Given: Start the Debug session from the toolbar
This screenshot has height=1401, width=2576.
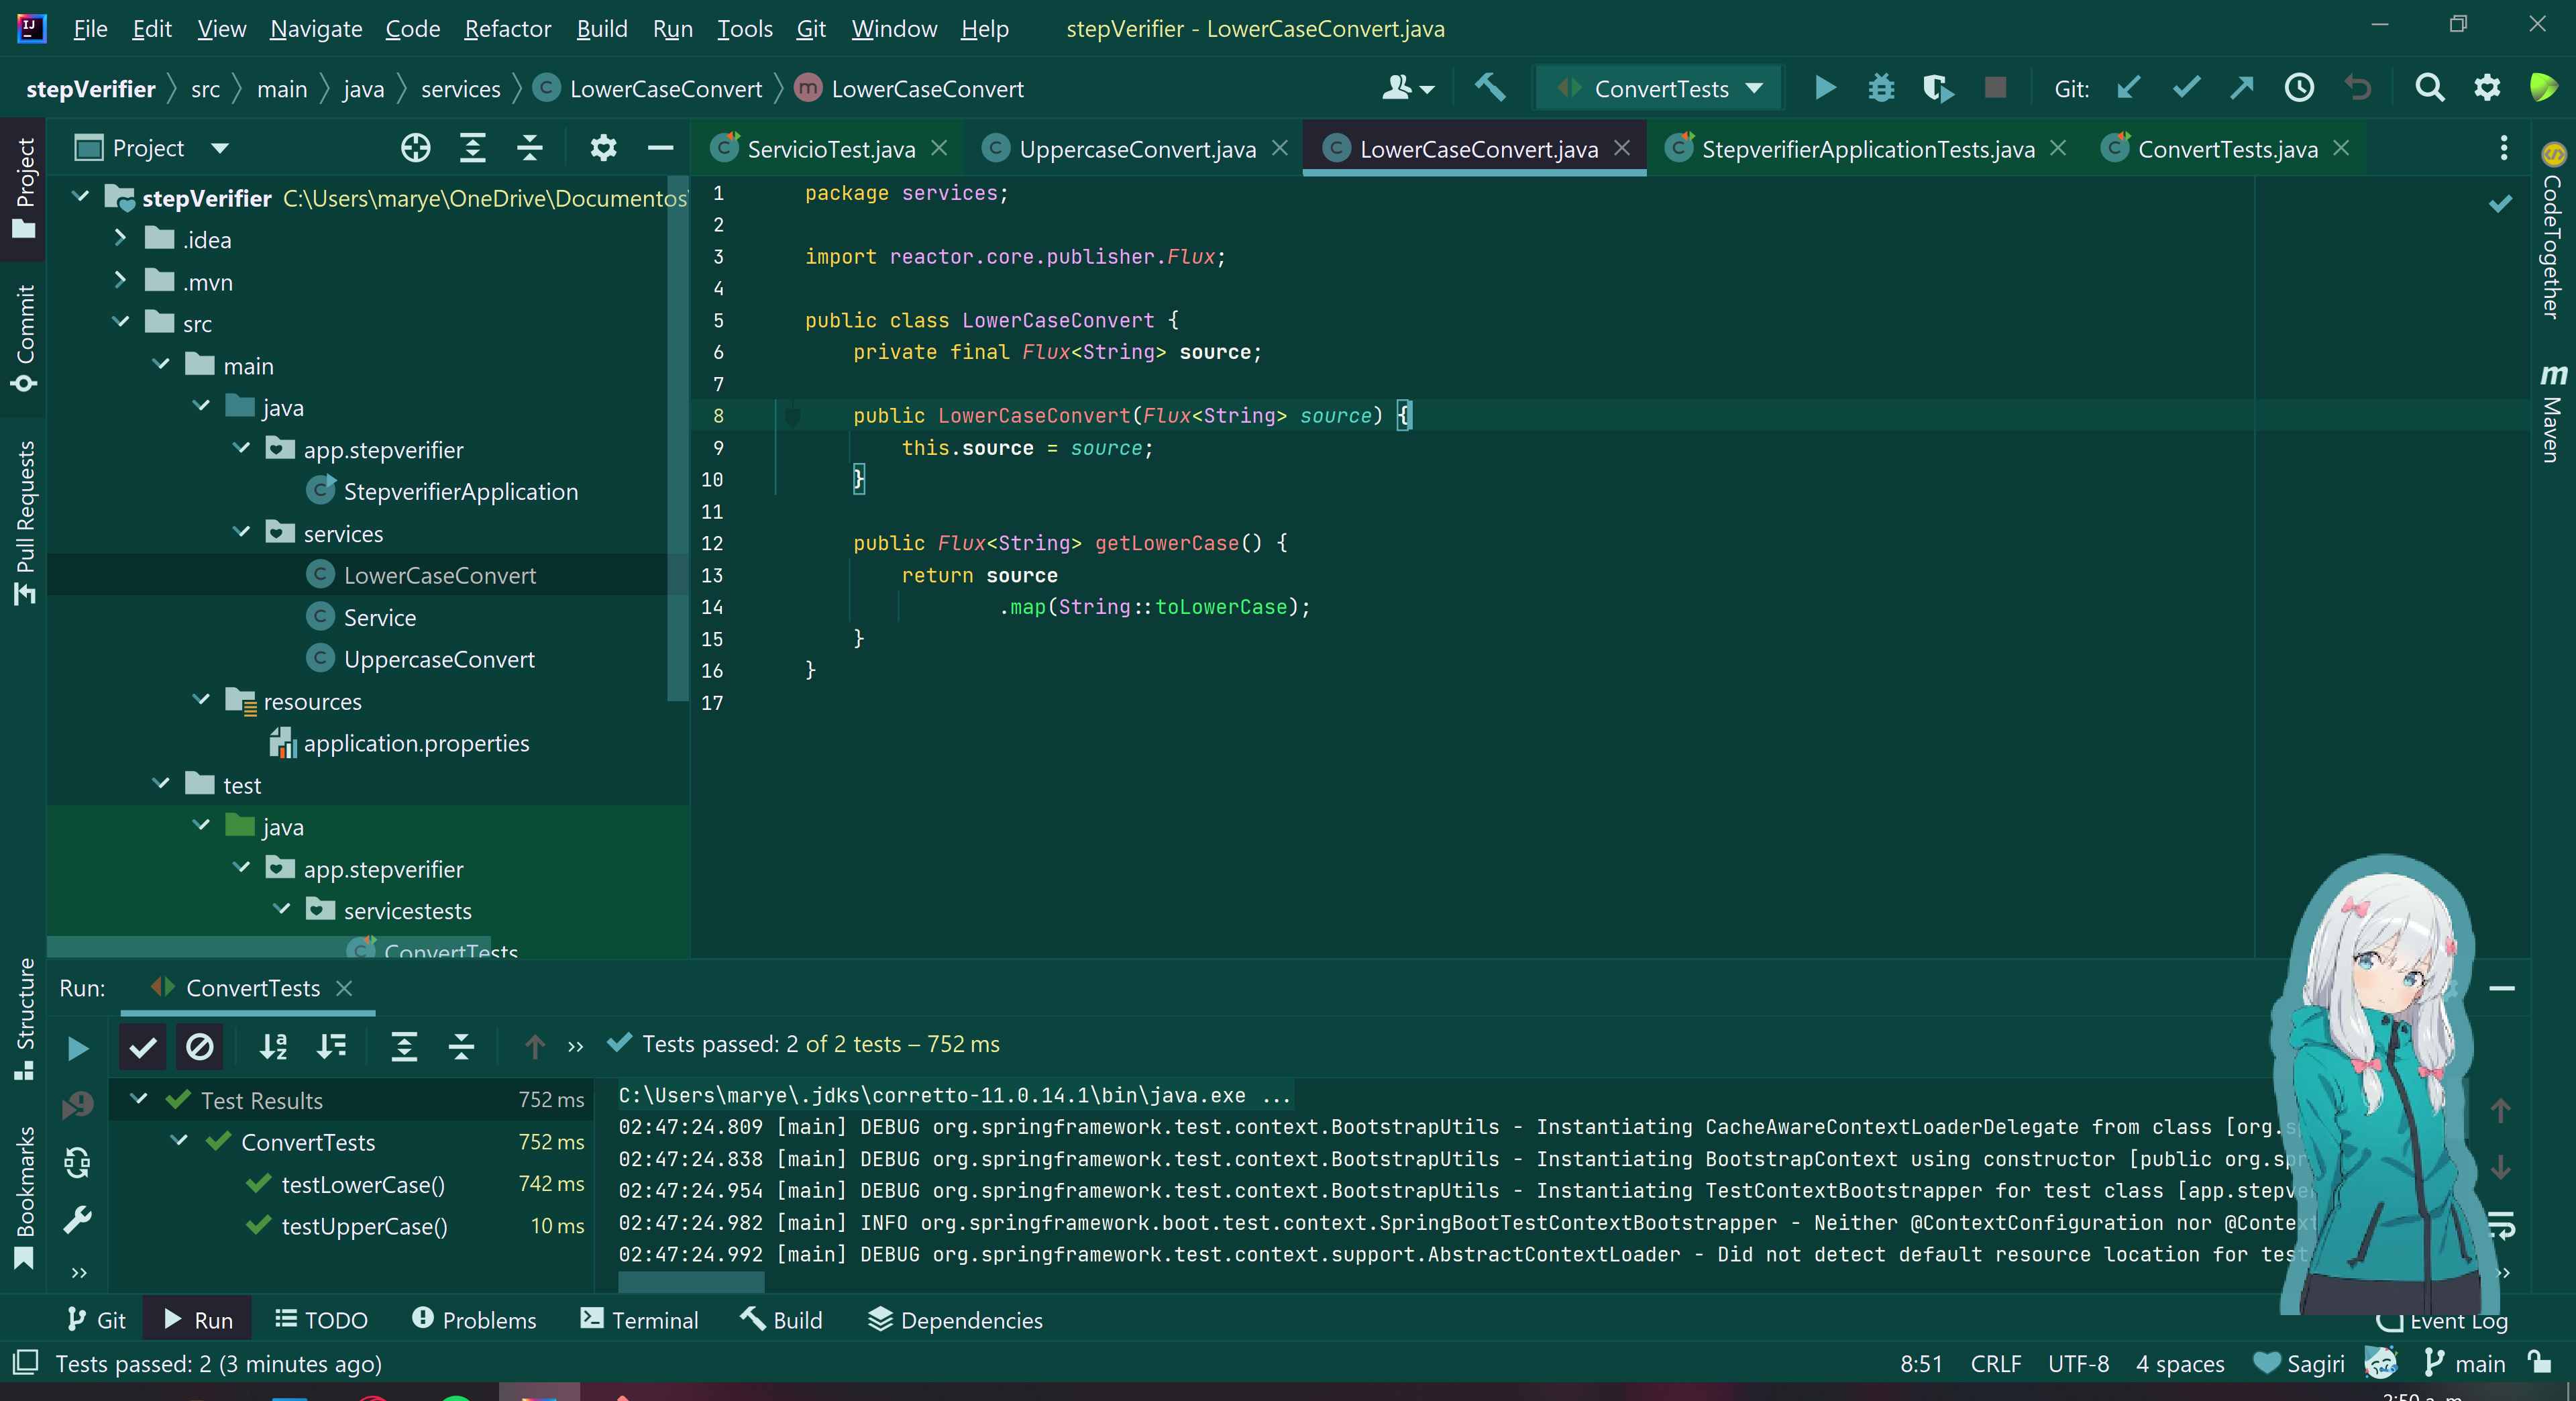Looking at the screenshot, I should [x=1881, y=88].
